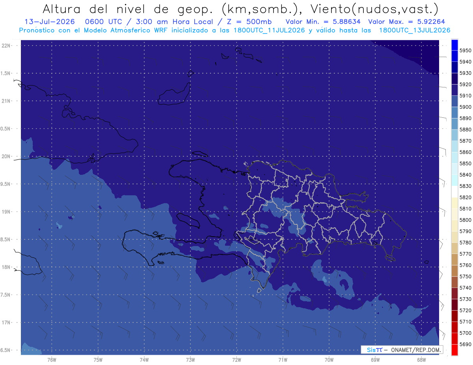
Task: Click the colorbar label 5850
Action: tap(465, 163)
